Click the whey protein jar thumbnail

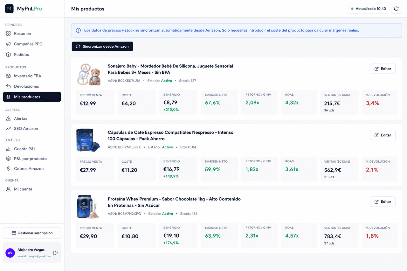pos(88,207)
